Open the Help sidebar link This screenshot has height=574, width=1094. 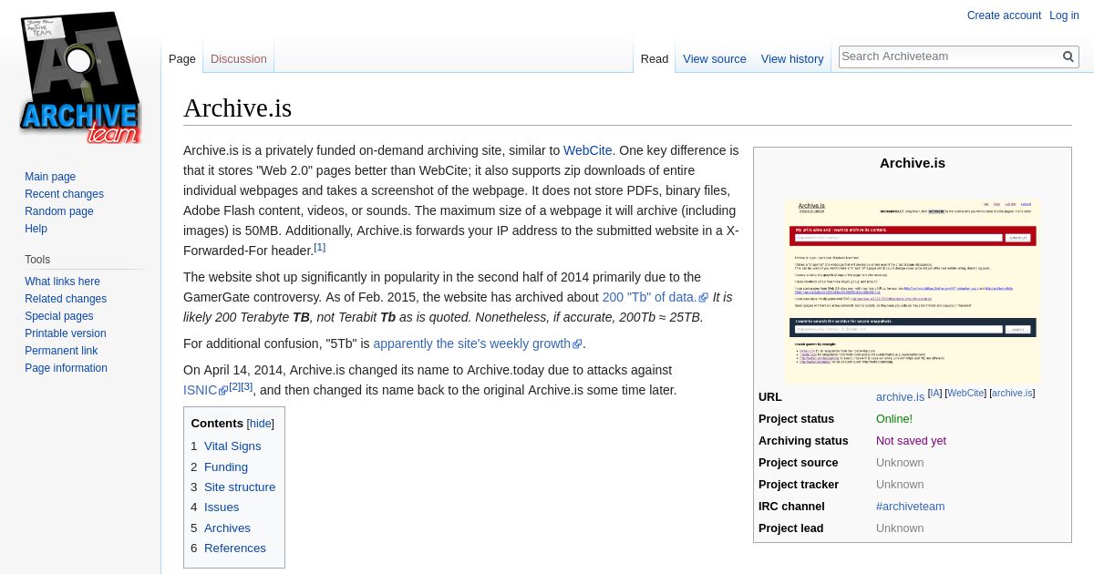coord(36,229)
